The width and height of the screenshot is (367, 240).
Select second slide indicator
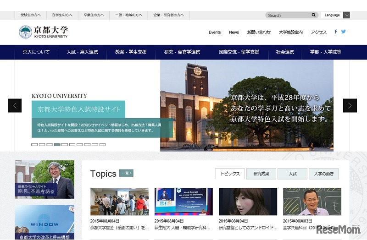tap(42, 145)
